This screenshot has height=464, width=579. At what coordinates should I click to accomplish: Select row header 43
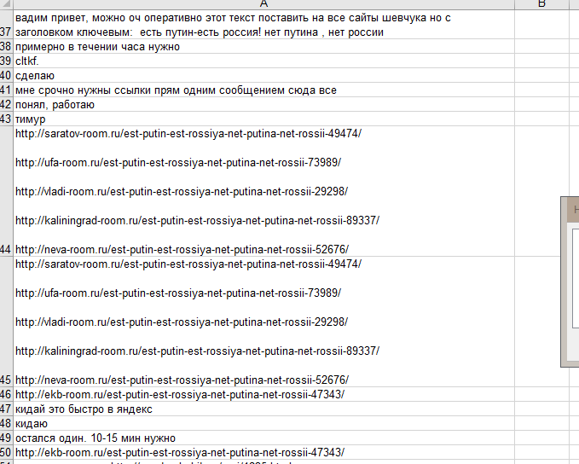click(x=6, y=119)
